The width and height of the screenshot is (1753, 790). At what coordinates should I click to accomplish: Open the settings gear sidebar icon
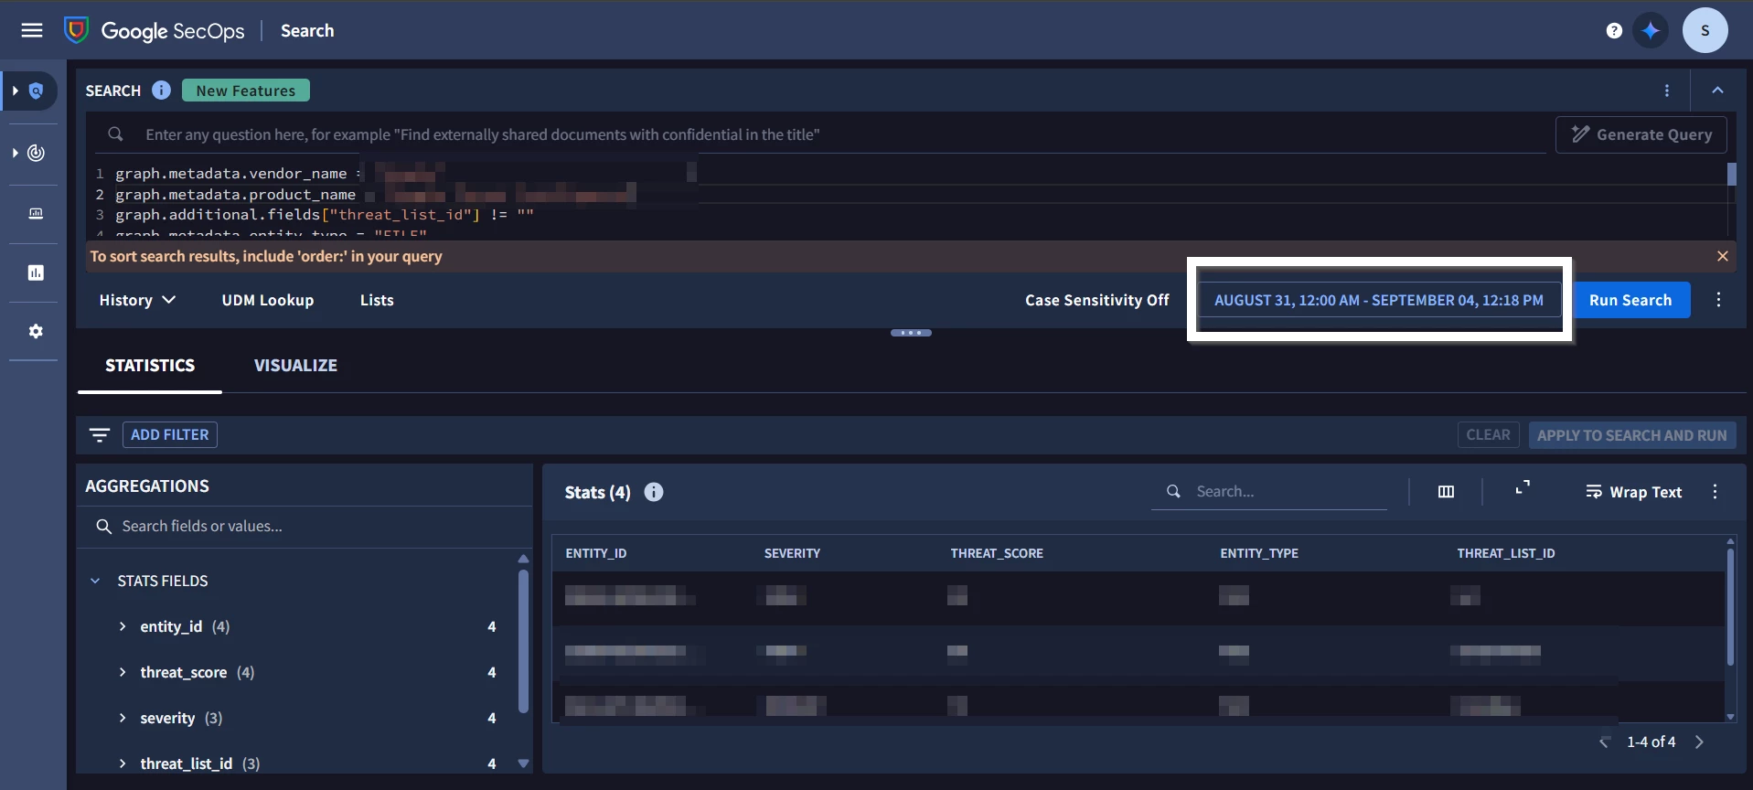coord(36,331)
